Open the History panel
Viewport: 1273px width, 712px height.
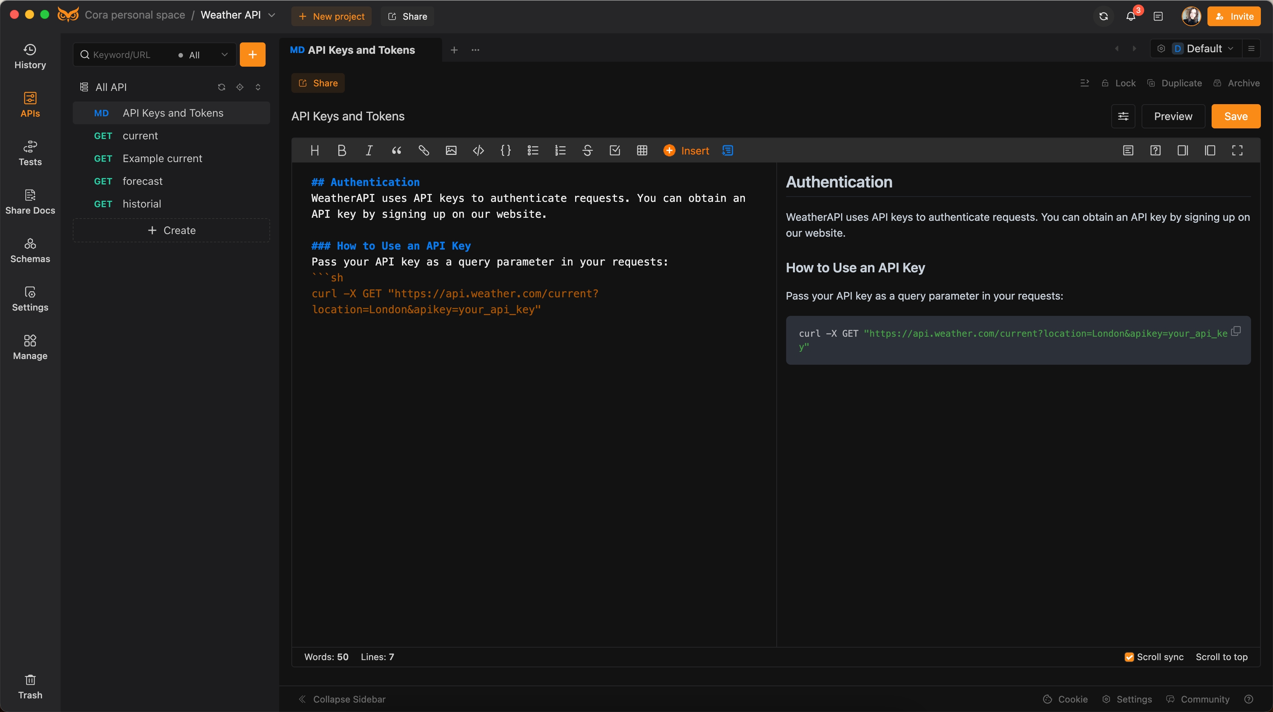30,57
